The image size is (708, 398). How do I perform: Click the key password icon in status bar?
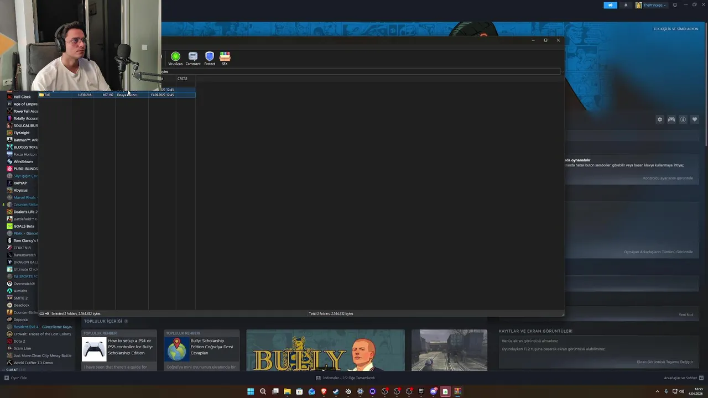[x=47, y=313]
